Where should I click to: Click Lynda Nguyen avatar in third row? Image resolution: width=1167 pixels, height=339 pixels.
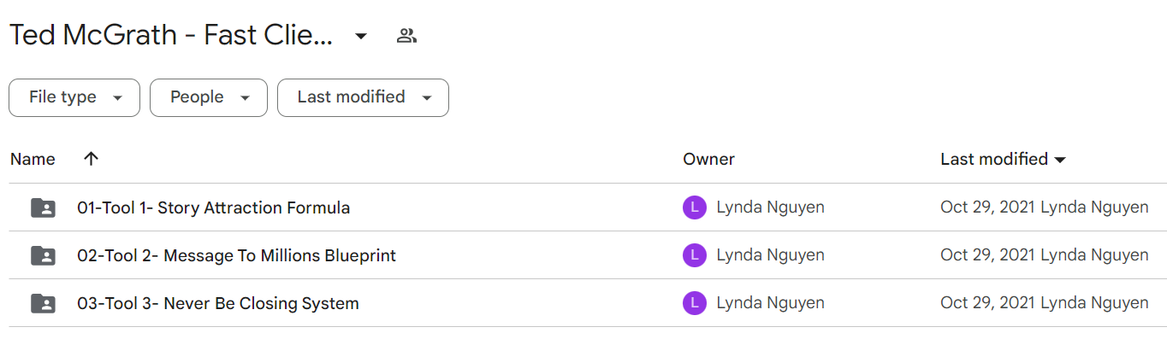[x=695, y=303]
